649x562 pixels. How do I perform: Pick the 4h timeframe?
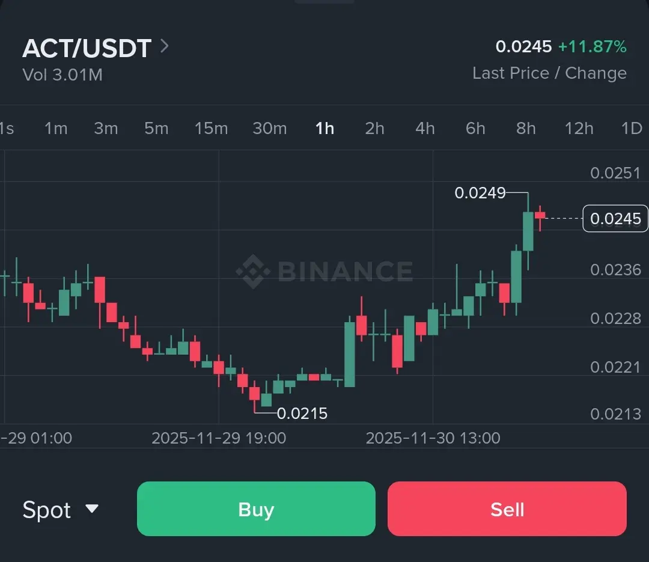pyautogui.click(x=425, y=128)
